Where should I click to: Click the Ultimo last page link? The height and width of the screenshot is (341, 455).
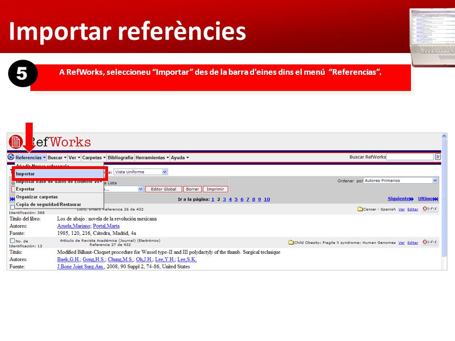tap(428, 198)
